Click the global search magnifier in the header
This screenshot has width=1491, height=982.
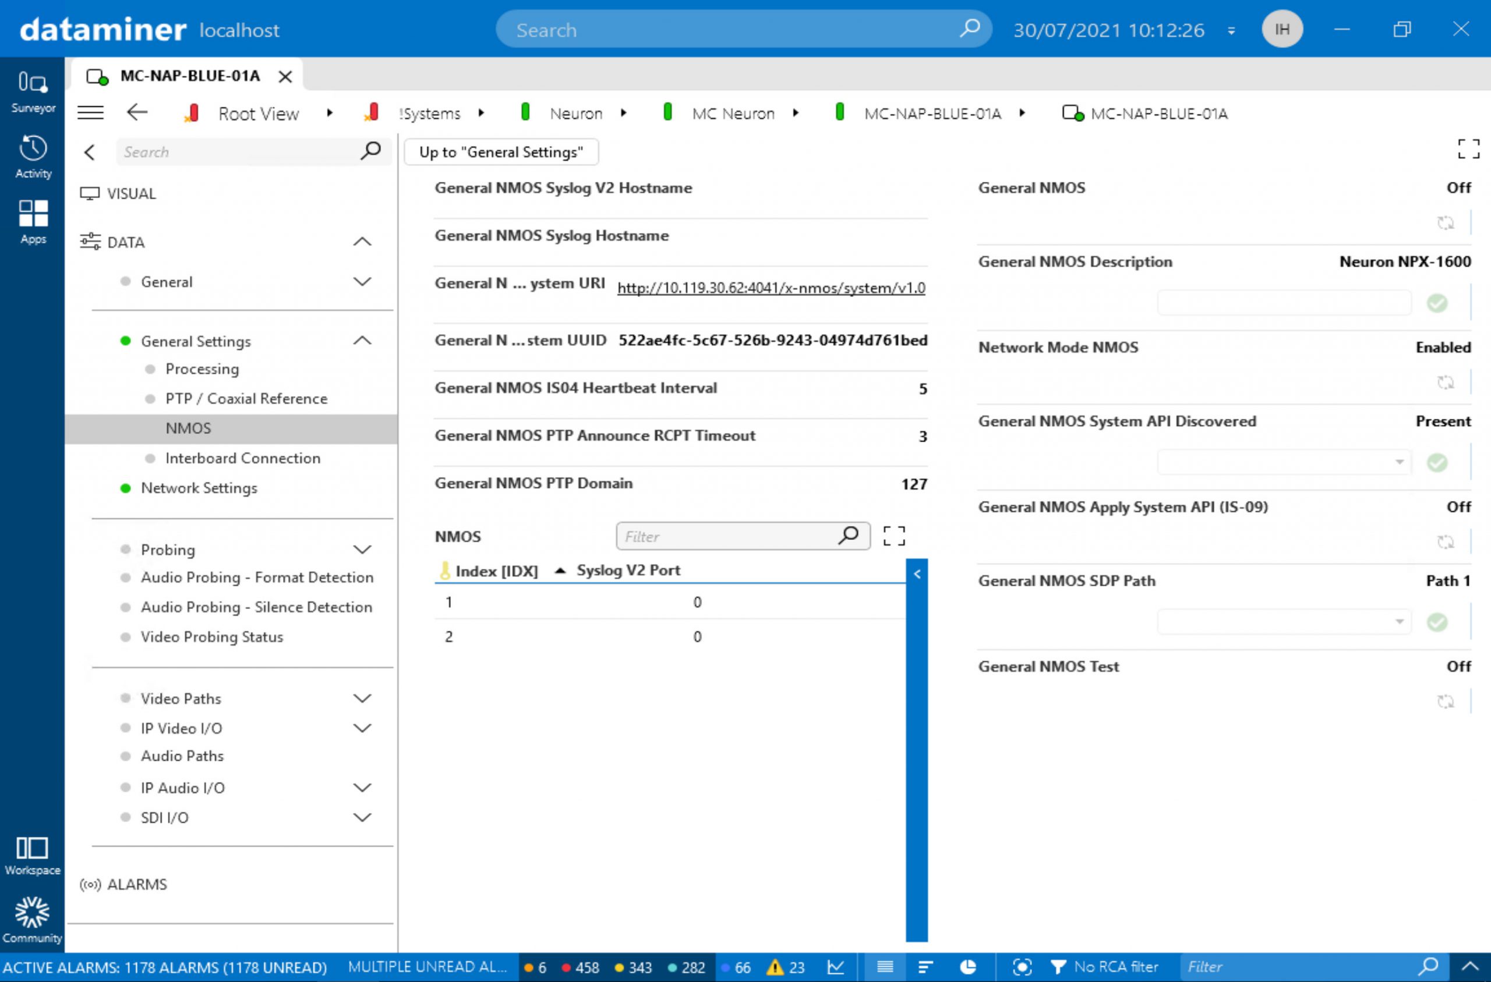click(969, 29)
